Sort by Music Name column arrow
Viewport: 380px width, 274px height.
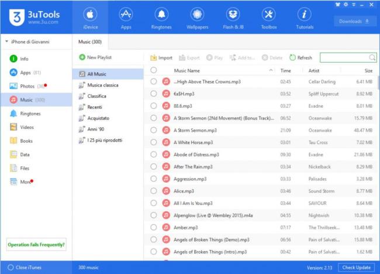[271, 70]
